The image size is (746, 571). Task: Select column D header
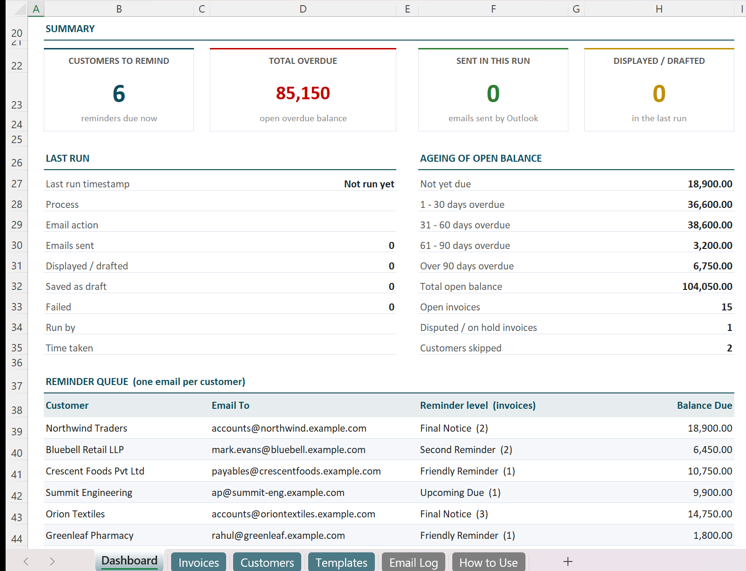303,9
